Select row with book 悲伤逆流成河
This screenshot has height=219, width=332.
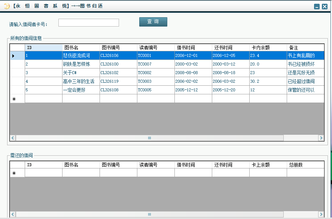(x=167, y=55)
